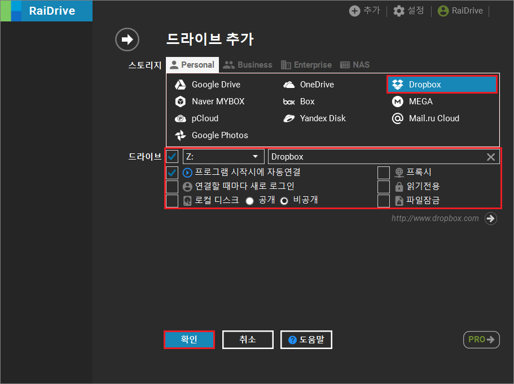Enable 로컬 디스크 checkbox

(172, 201)
